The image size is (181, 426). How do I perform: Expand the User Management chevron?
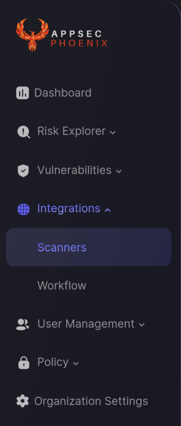(141, 324)
